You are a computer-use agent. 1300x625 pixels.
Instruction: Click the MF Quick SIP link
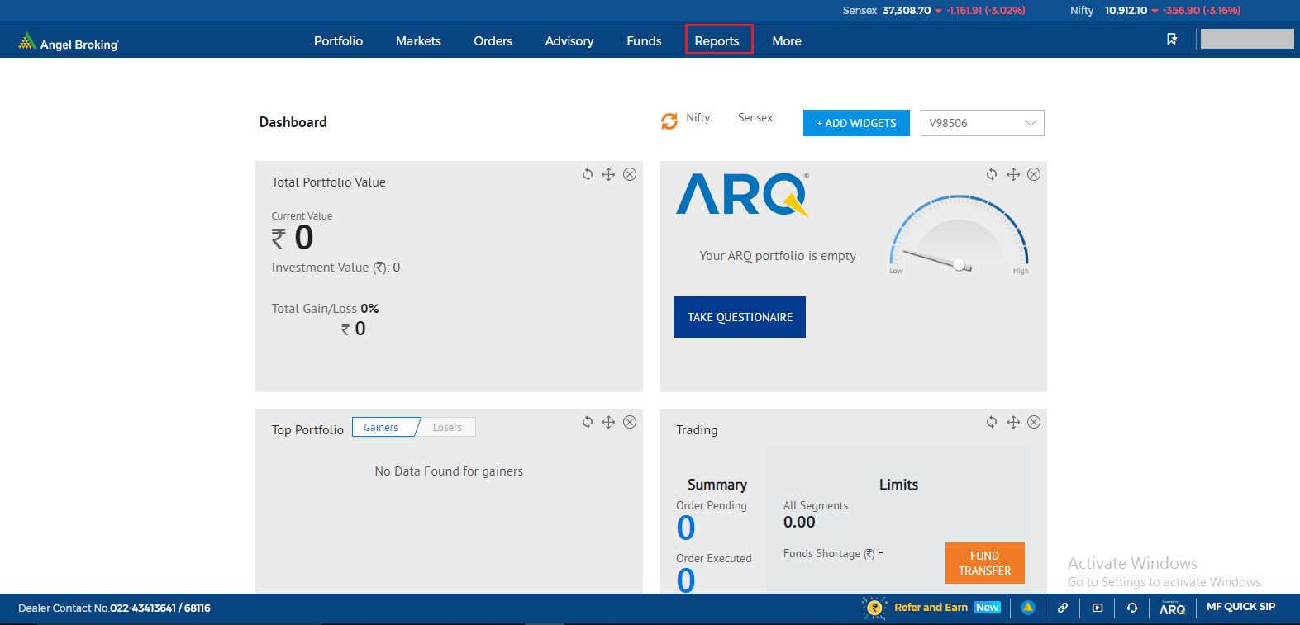[1240, 607]
